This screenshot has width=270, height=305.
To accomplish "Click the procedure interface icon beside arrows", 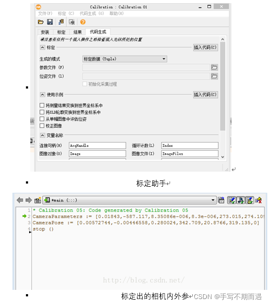I will click(x=38, y=200).
